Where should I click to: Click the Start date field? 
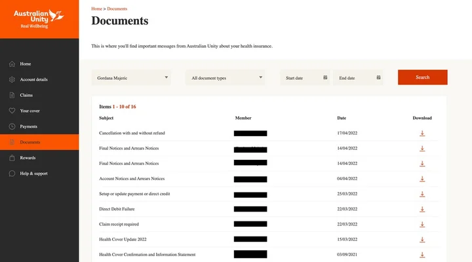point(305,77)
